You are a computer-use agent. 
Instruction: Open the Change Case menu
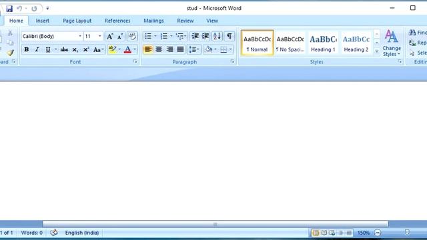point(98,49)
